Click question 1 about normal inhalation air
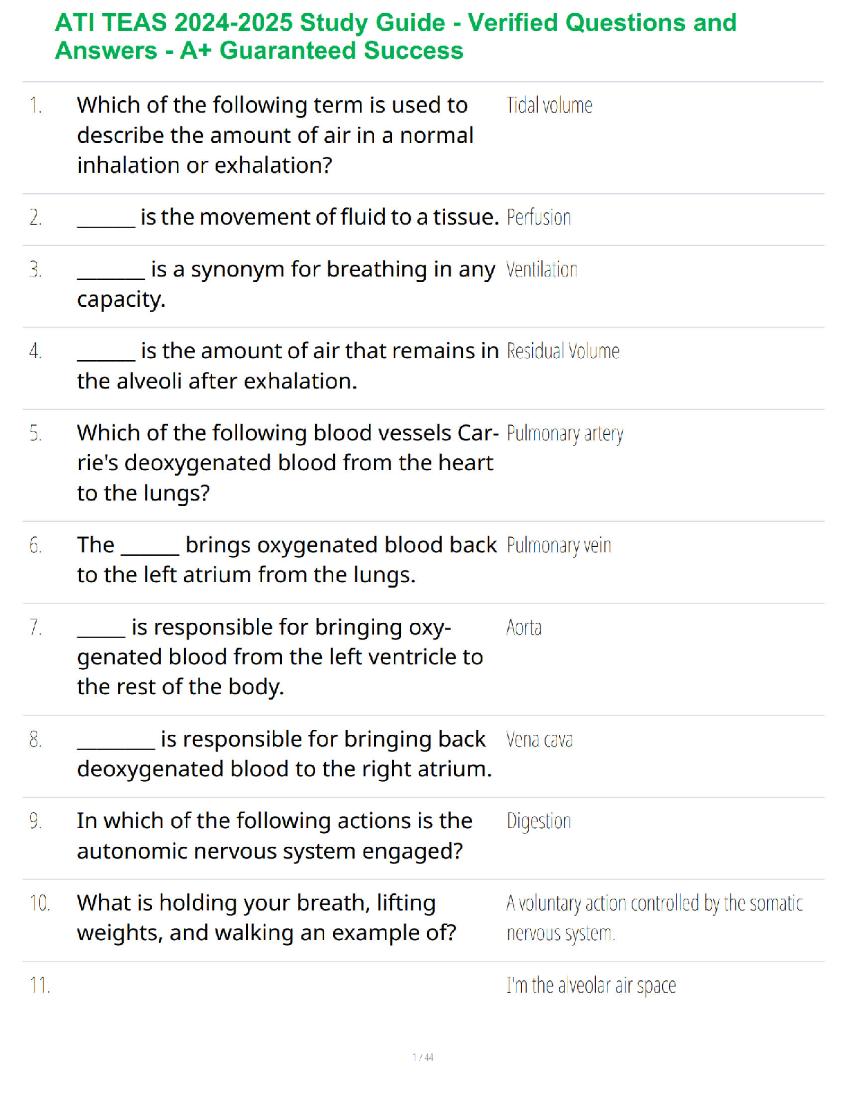Image resolution: width=846 pixels, height=1095 pixels. [275, 135]
